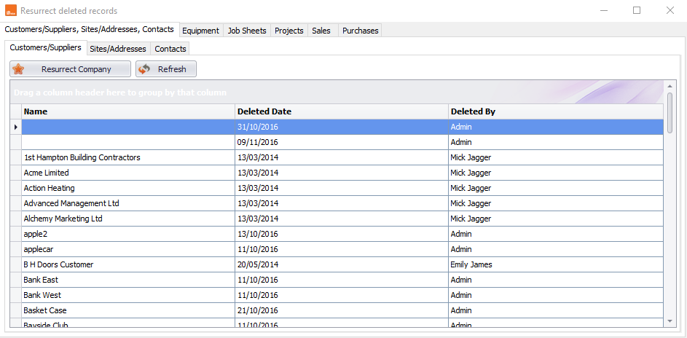Sort by the Deleted By column header
The width and height of the screenshot is (687, 338).
click(556, 111)
